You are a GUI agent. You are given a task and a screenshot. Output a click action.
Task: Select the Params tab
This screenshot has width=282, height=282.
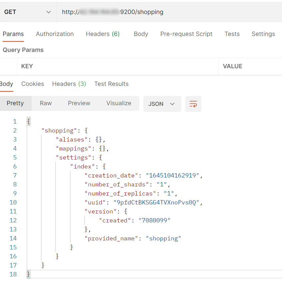[x=13, y=34]
